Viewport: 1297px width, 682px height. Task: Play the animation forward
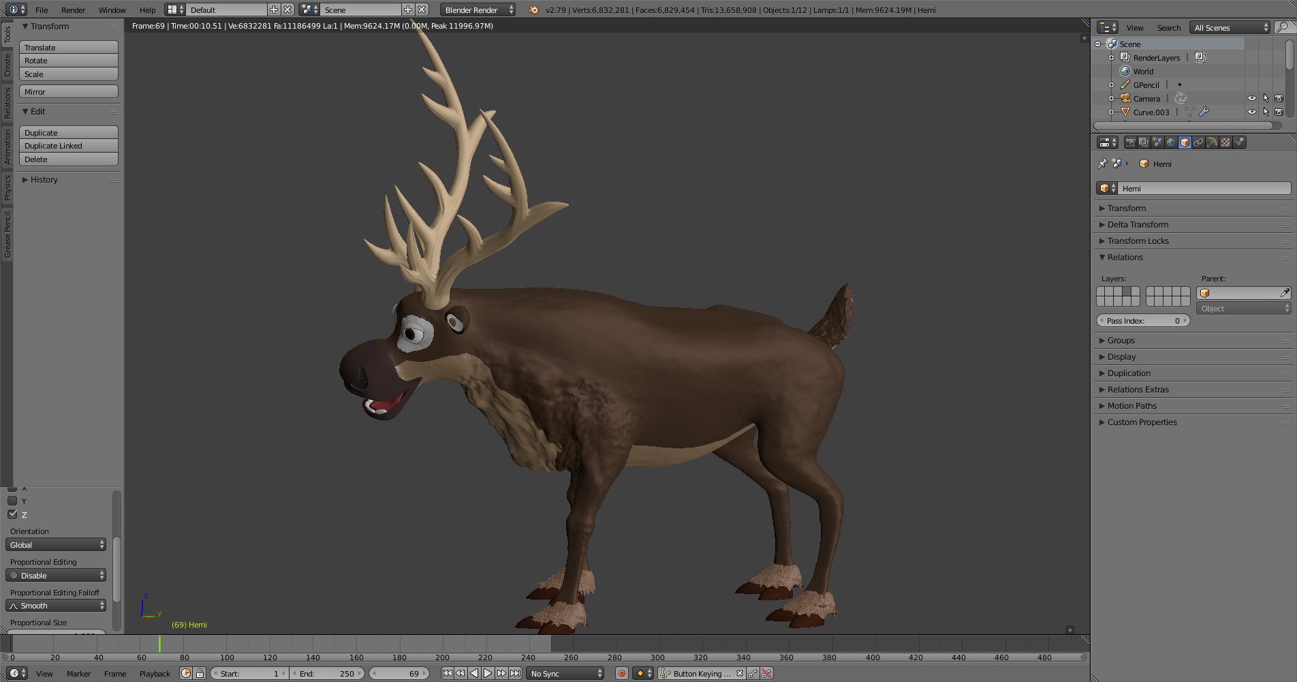(488, 673)
